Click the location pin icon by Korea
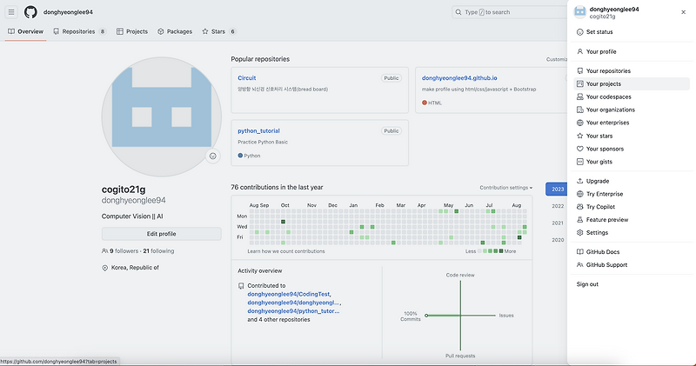 pos(105,268)
